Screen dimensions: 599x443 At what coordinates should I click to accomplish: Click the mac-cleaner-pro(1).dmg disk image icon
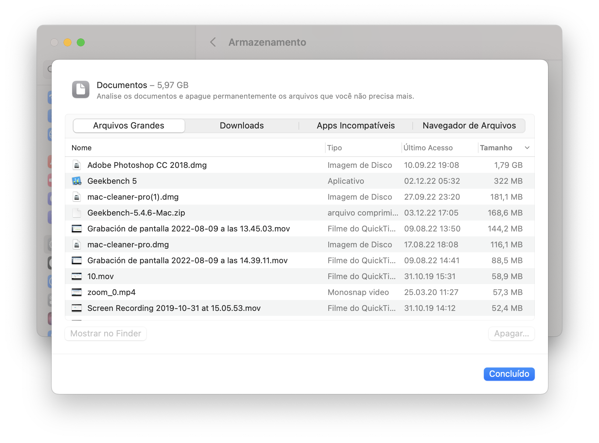tap(77, 197)
